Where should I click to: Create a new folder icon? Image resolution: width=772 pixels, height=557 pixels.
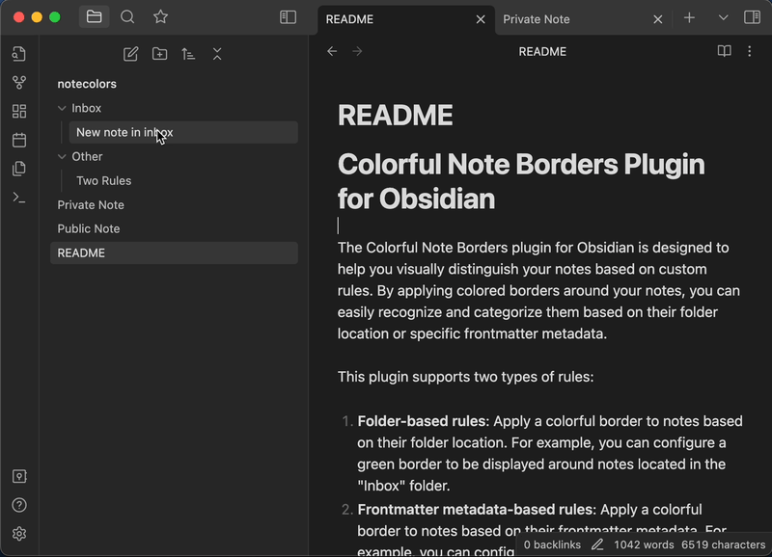pyautogui.click(x=159, y=54)
